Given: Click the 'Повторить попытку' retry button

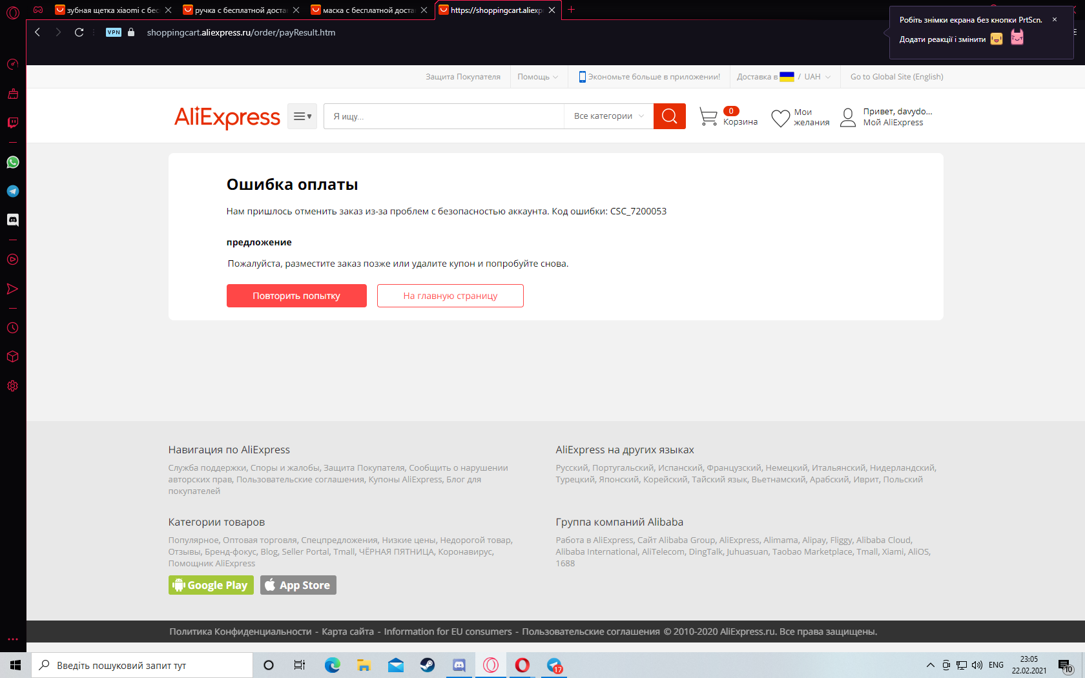Looking at the screenshot, I should click(296, 296).
